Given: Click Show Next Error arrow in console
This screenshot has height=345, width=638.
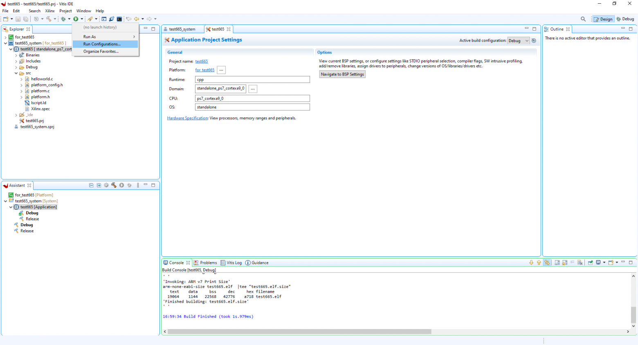Looking at the screenshot, I should (x=531, y=263).
